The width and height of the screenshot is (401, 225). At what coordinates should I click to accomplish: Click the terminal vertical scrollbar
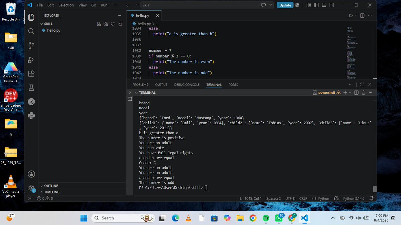point(375,189)
